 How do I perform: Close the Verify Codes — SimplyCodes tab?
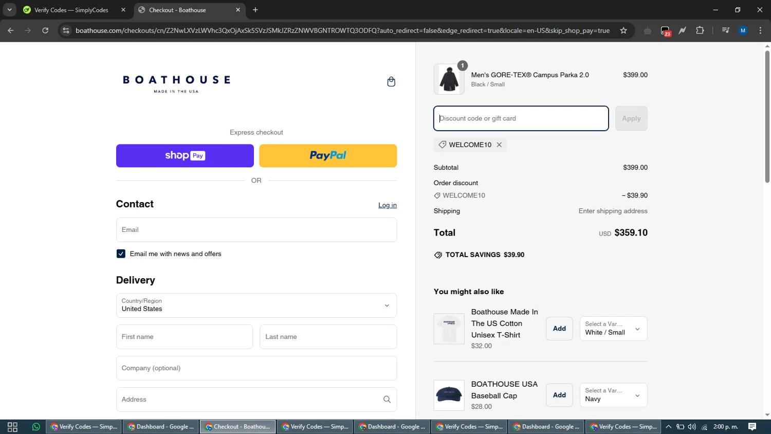pyautogui.click(x=123, y=10)
